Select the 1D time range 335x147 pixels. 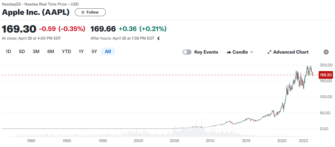coord(8,52)
